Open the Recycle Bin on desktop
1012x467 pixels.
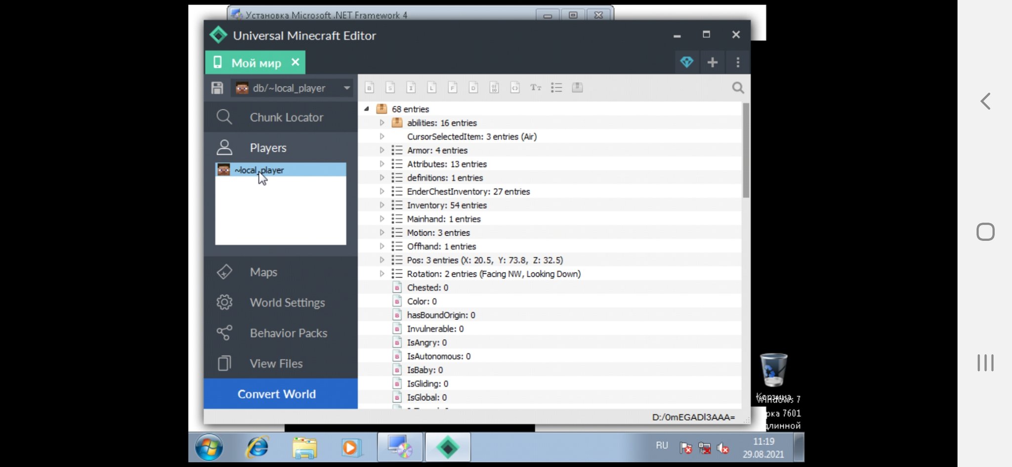pos(773,376)
